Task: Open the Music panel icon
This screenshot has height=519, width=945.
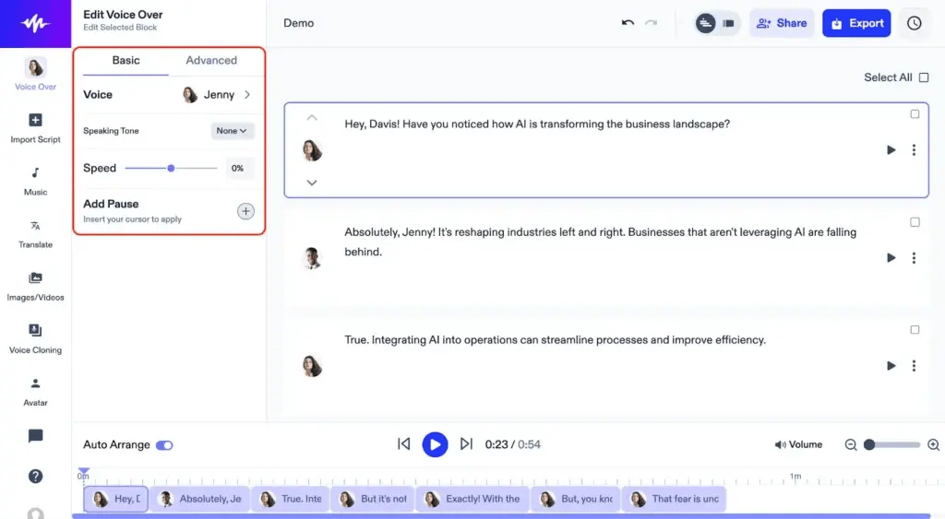Action: pos(35,179)
